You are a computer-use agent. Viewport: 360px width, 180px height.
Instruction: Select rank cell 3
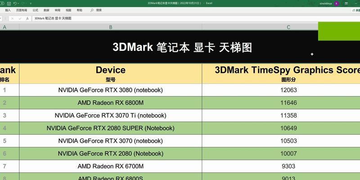coord(9,115)
